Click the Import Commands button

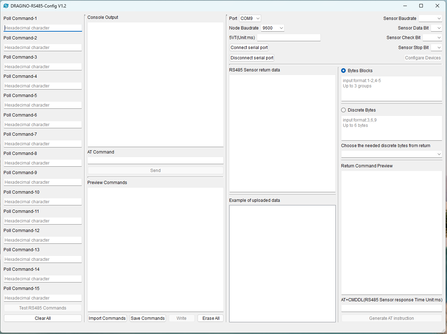[107, 318]
